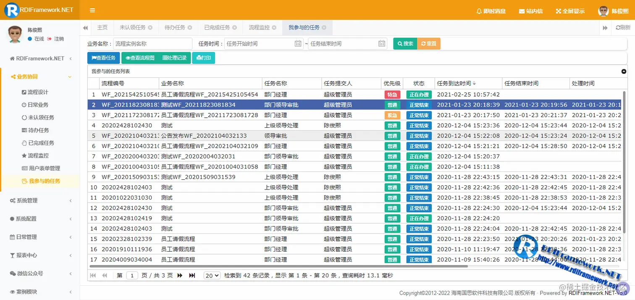The width and height of the screenshot is (635, 300).
Task: Switch to the 主页 tab
Action: pyautogui.click(x=102, y=27)
